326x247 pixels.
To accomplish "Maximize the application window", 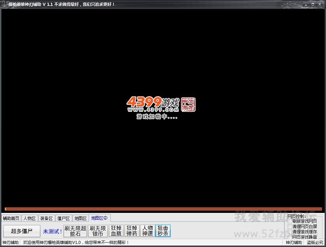I will click(313, 4).
